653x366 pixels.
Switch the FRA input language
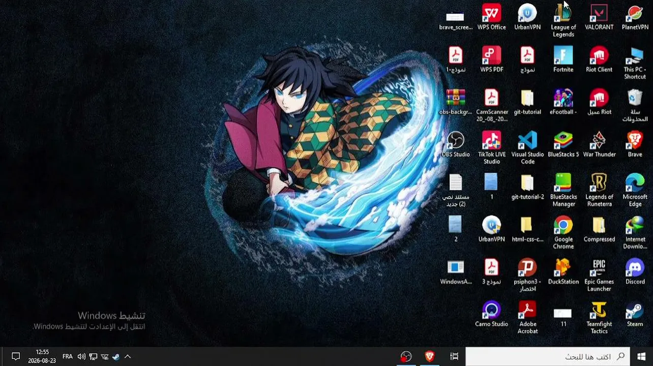click(x=67, y=356)
